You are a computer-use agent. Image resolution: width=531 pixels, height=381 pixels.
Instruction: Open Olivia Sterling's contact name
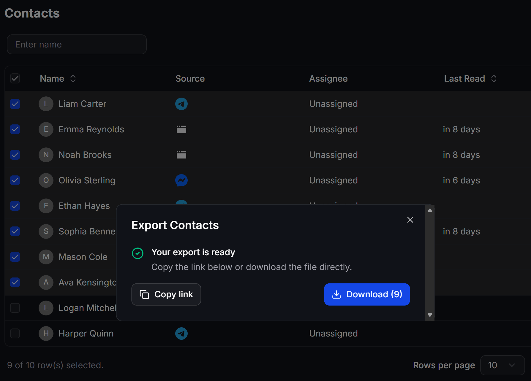tap(87, 180)
